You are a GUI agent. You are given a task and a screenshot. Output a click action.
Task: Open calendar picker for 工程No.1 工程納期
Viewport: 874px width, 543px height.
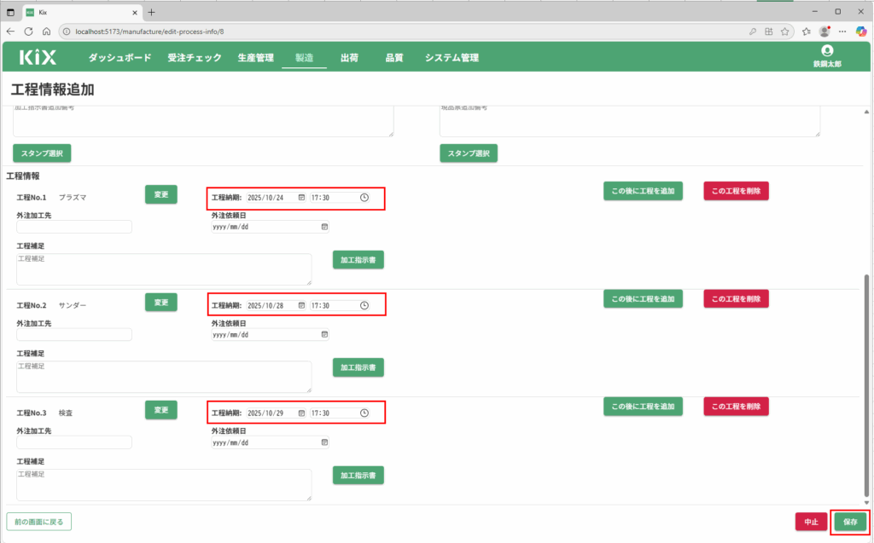pyautogui.click(x=301, y=198)
